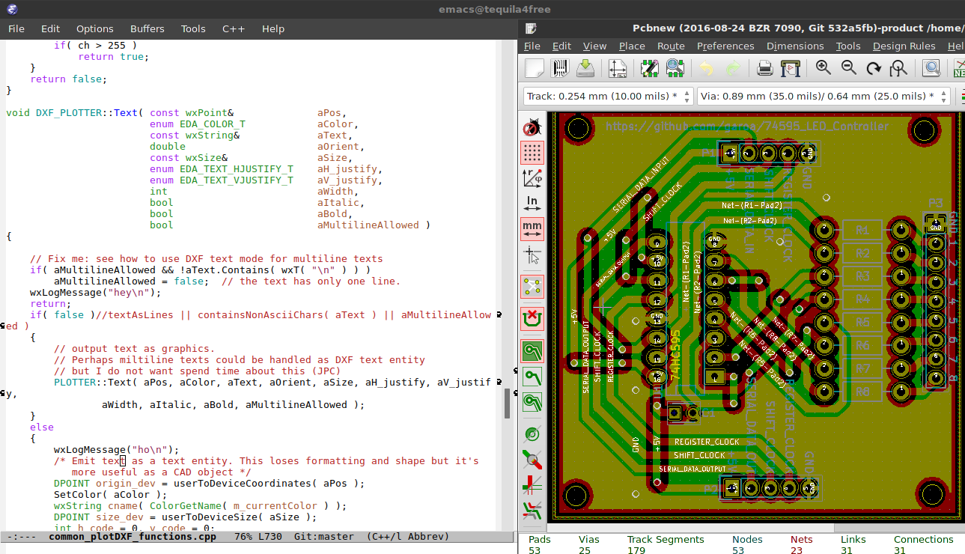Screen dimensions: 965x554
Task: Click the Redo arrow in Pcbnew toolbar
Action: (x=732, y=69)
